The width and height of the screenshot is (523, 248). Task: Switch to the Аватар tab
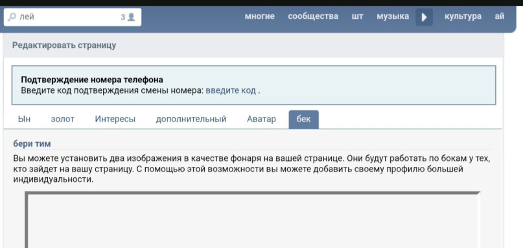point(261,119)
